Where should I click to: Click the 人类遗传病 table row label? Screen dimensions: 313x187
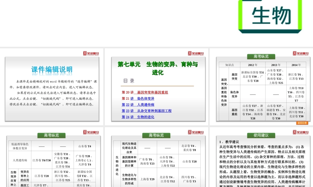click(x=20, y=160)
